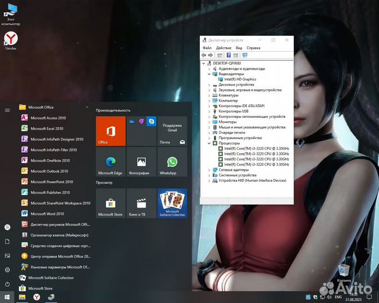Open the Фотографии tile
Screen dimensions: 379x303
[x=141, y=162]
